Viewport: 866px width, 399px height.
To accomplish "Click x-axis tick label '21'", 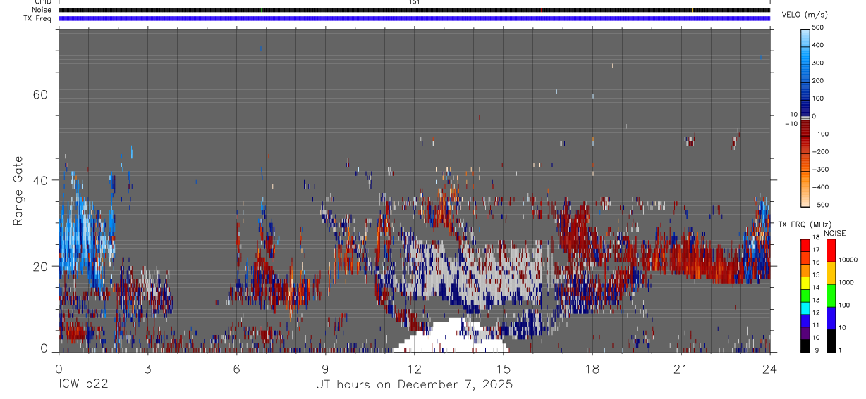I will coord(681,369).
